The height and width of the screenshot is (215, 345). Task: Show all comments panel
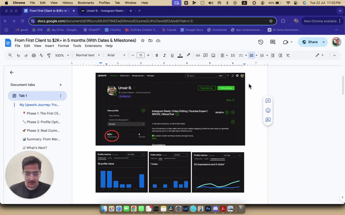(x=272, y=42)
